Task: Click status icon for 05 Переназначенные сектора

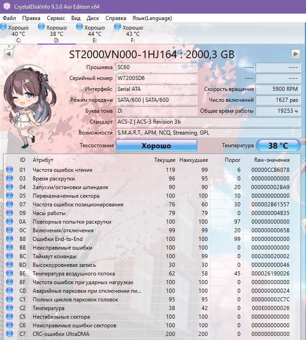Action: point(10,195)
